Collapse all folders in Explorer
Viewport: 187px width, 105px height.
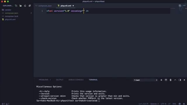click(30, 6)
